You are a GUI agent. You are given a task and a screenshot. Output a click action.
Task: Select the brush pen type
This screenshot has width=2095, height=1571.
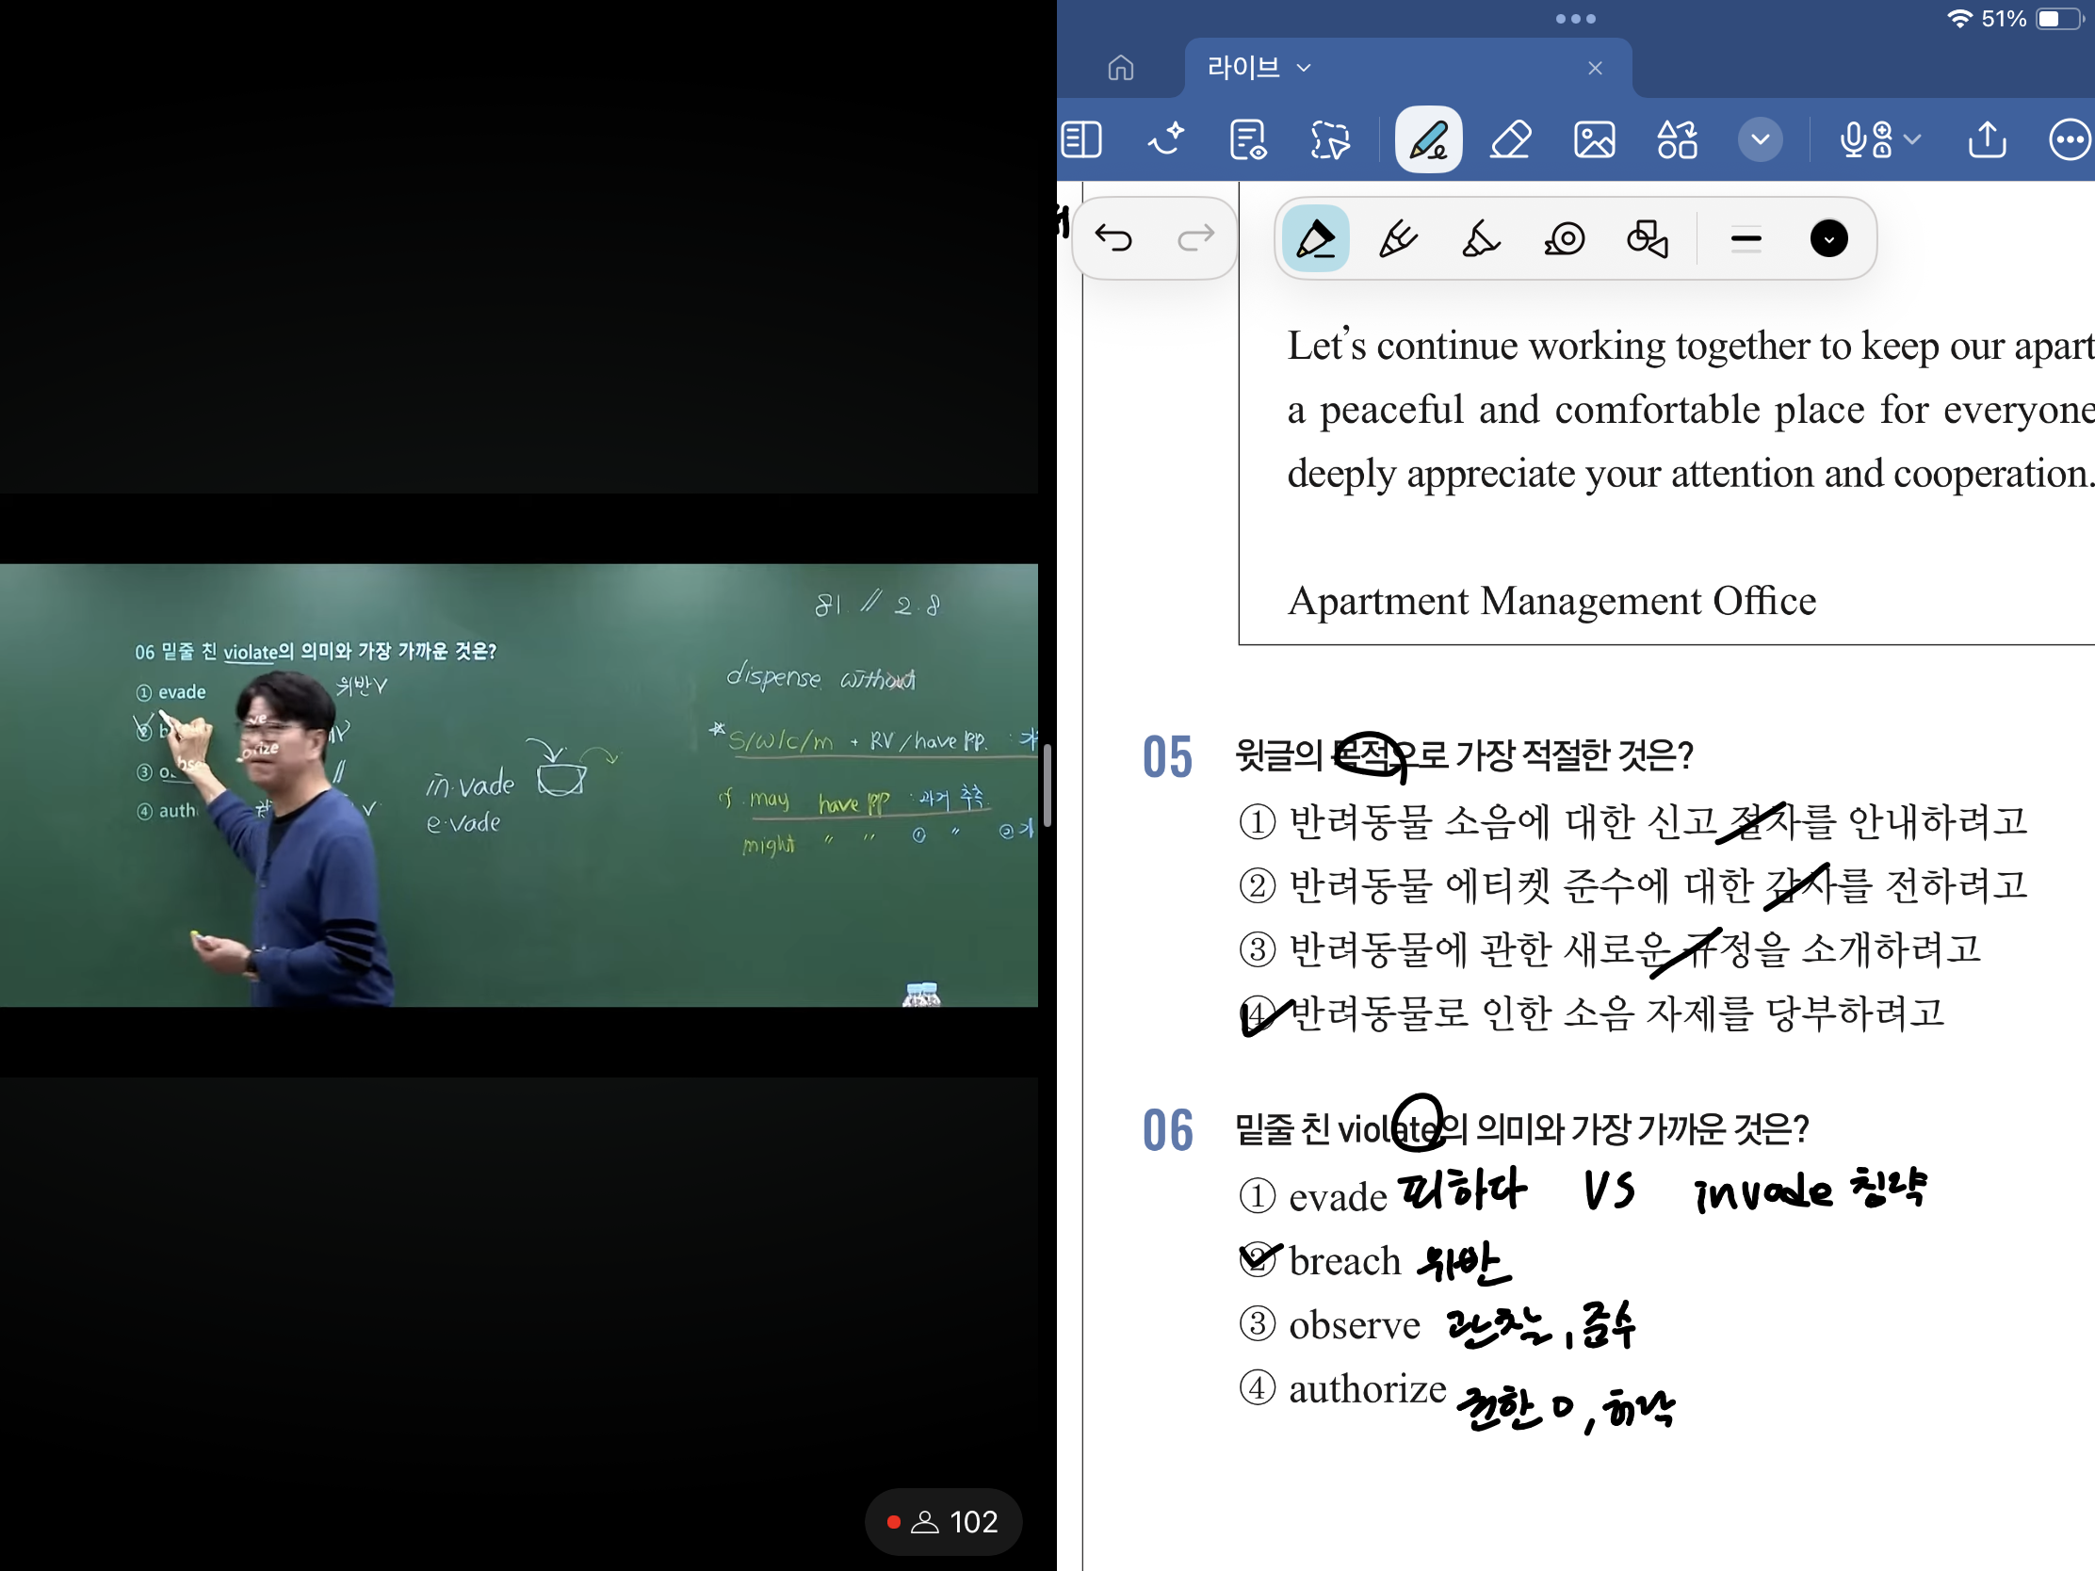tap(1398, 238)
